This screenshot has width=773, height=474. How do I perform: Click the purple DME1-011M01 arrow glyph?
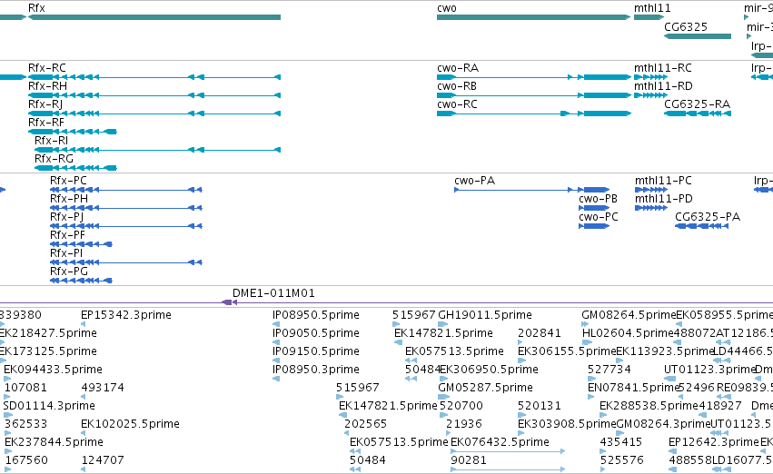pos(229,302)
